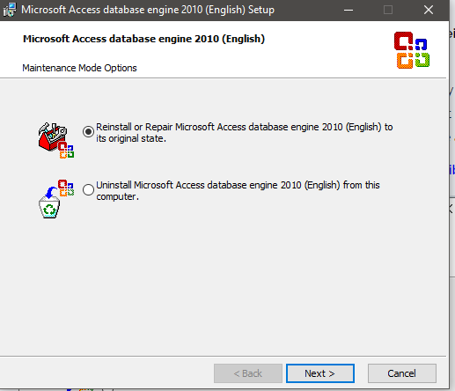Click the Cancel button
The image size is (455, 391).
402,373
